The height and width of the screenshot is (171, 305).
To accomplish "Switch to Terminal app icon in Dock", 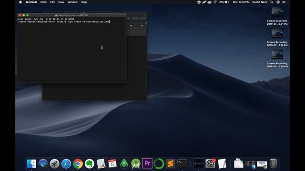I will click(x=182, y=163).
